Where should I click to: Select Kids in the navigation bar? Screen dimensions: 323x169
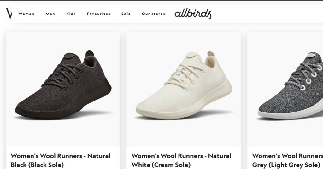[71, 14]
